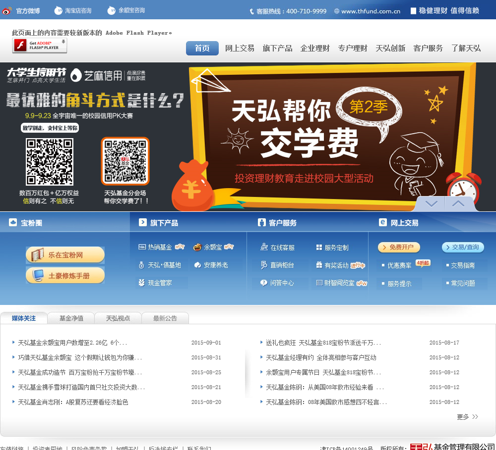Click the 宝粉圈 section header icon

point(13,222)
